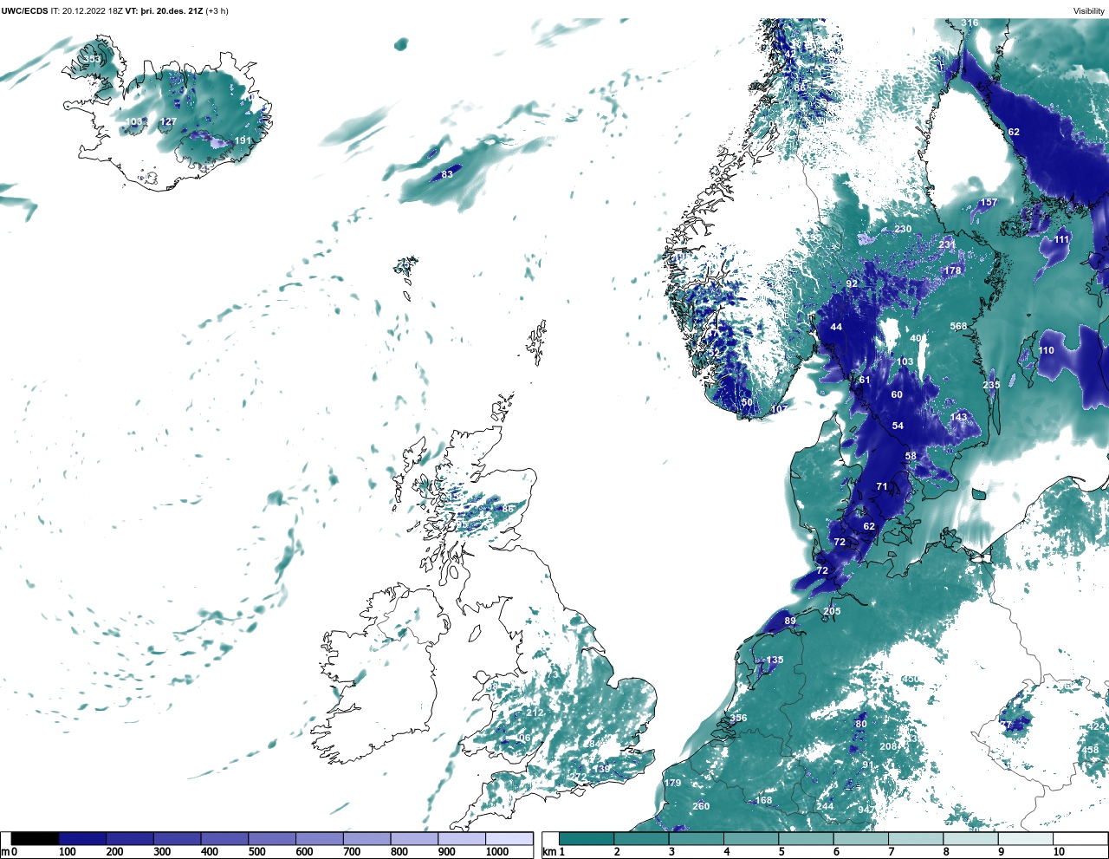The image size is (1109, 859).
Task: Click the 6–7 km legend swatch
Action: pyautogui.click(x=861, y=838)
